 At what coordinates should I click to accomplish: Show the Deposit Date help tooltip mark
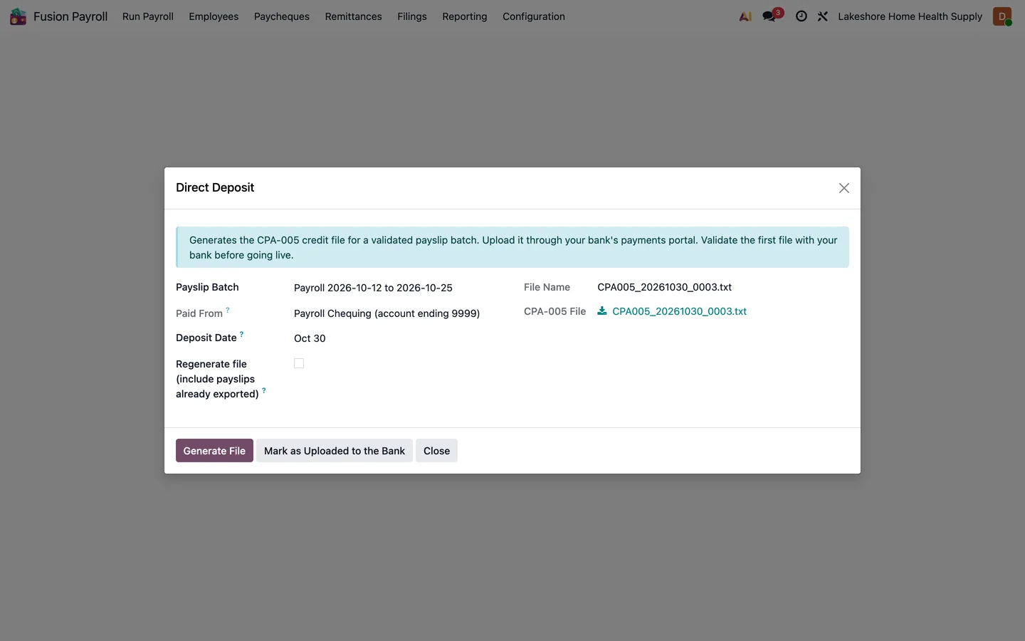pyautogui.click(x=241, y=334)
